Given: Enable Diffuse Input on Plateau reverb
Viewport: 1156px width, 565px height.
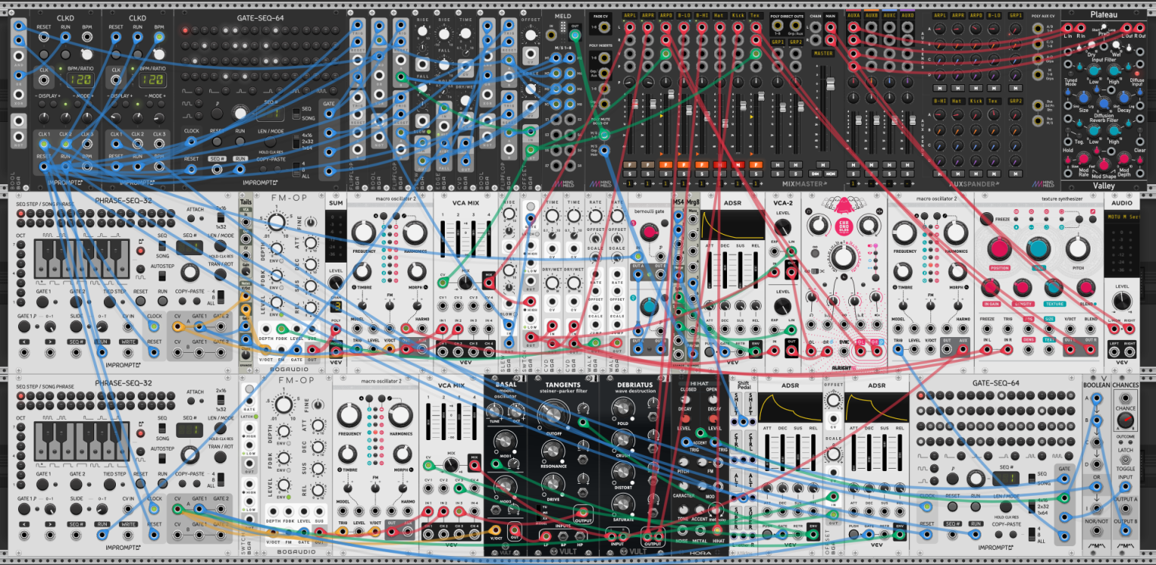Looking at the screenshot, I should [x=1137, y=73].
